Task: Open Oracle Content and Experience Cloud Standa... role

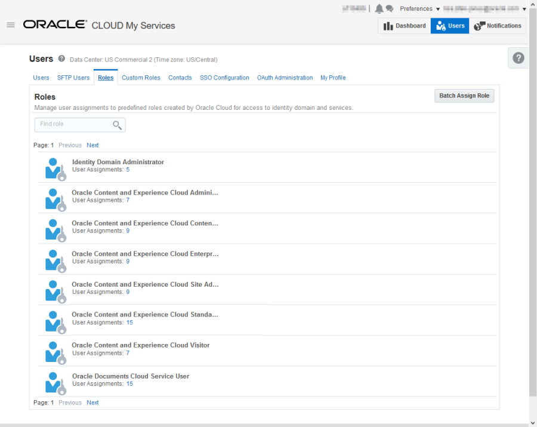Action: click(145, 314)
